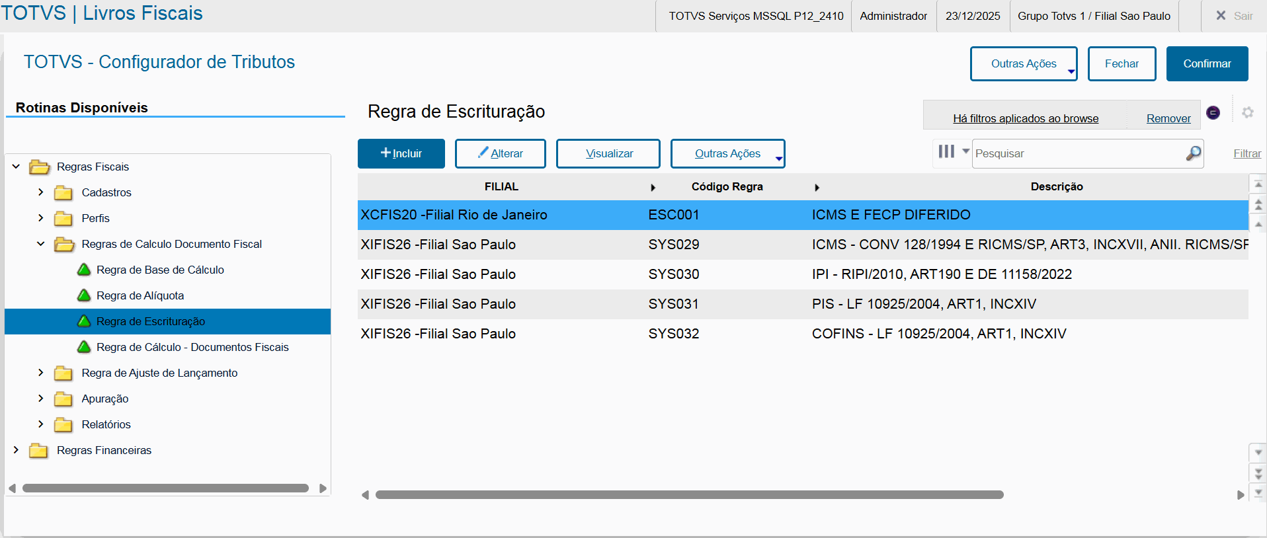Expand the Apuração tree node

41,399
